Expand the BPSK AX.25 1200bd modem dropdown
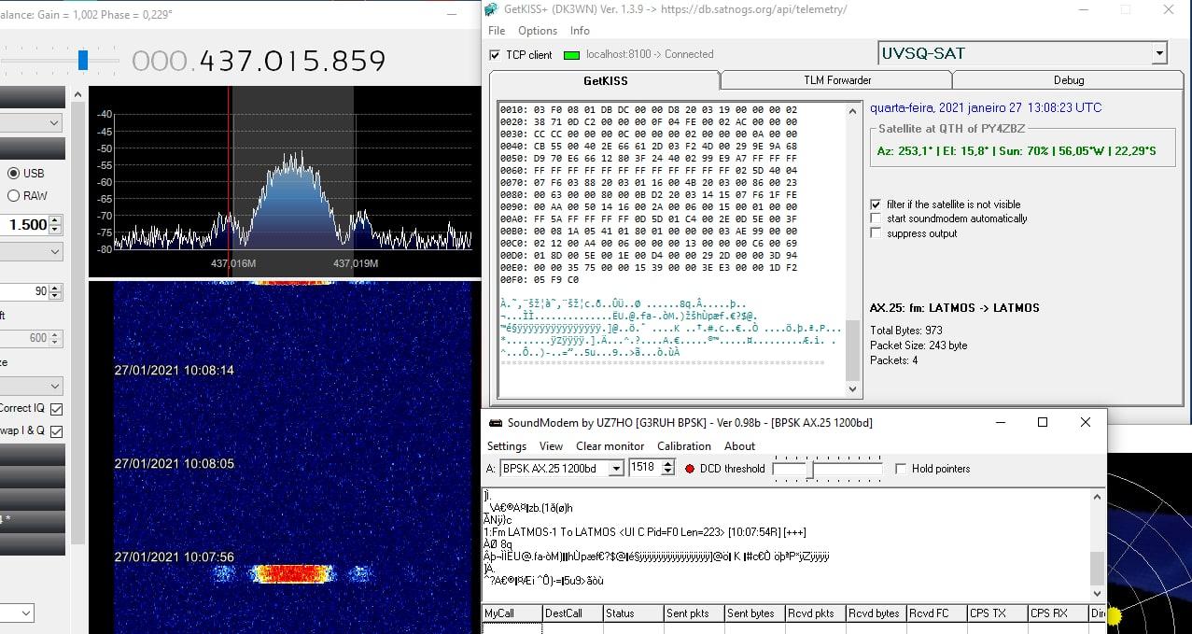1192x634 pixels. (x=616, y=469)
